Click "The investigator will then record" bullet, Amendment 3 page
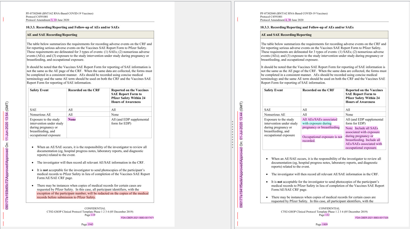Screen dimensions: 410x229 [x=91, y=162]
